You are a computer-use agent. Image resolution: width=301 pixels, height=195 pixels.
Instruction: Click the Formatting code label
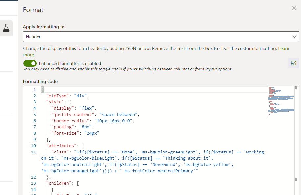[x=40, y=82]
